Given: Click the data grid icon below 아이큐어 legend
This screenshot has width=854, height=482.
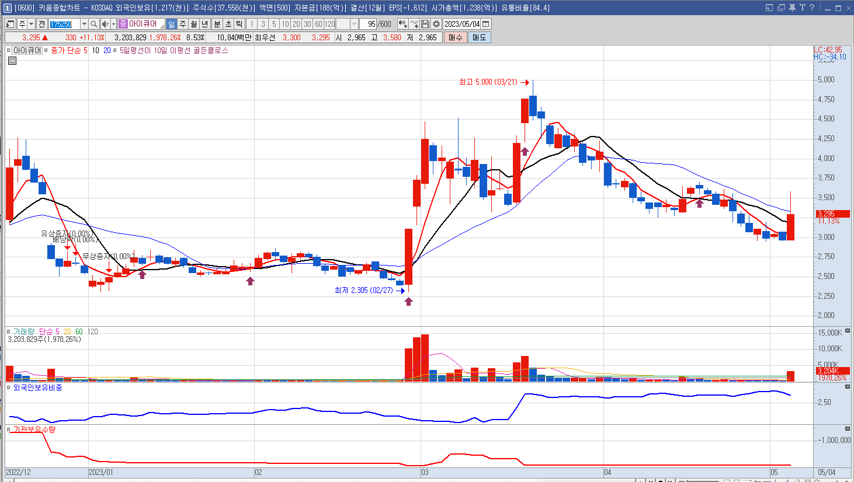Looking at the screenshot, I should (x=12, y=60).
